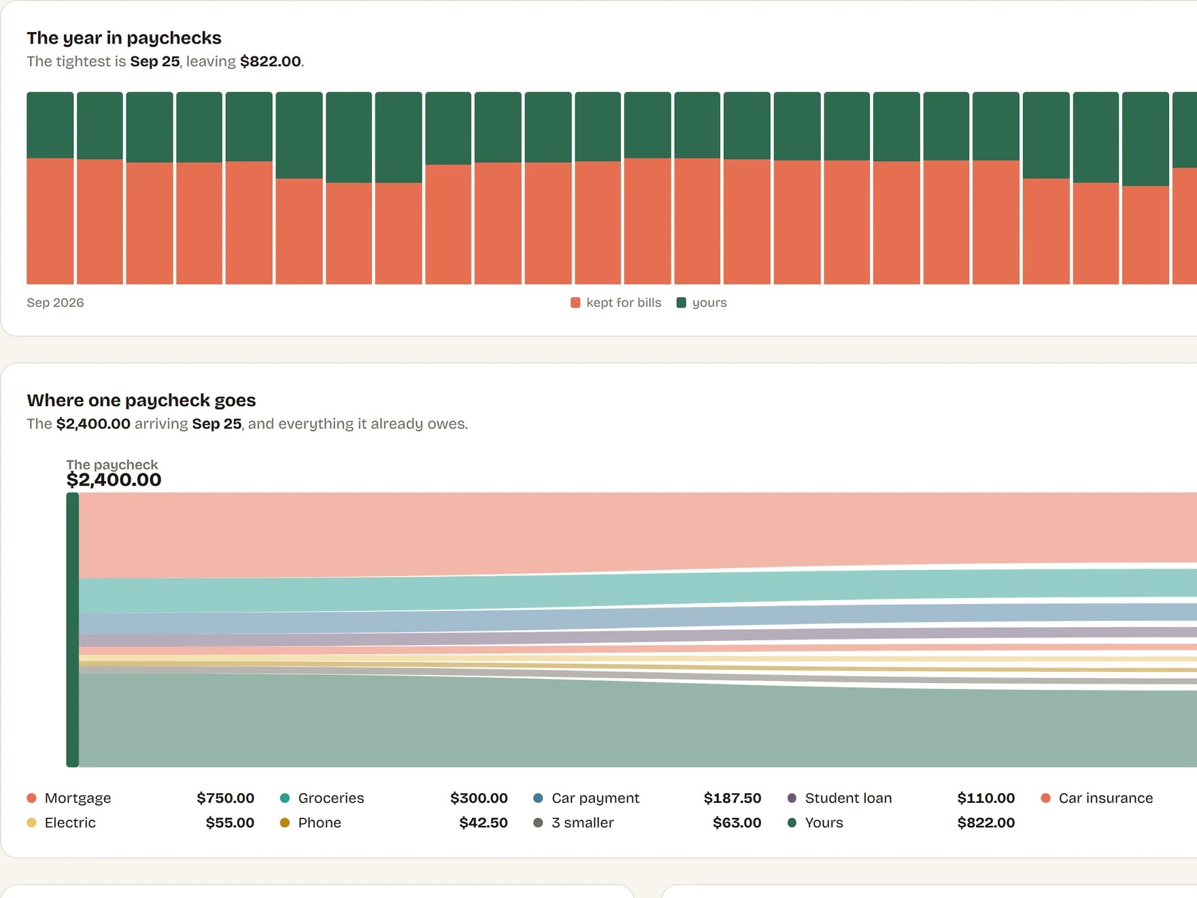Click the $822.00 amount beside Yours
1197x898 pixels.
tap(986, 822)
